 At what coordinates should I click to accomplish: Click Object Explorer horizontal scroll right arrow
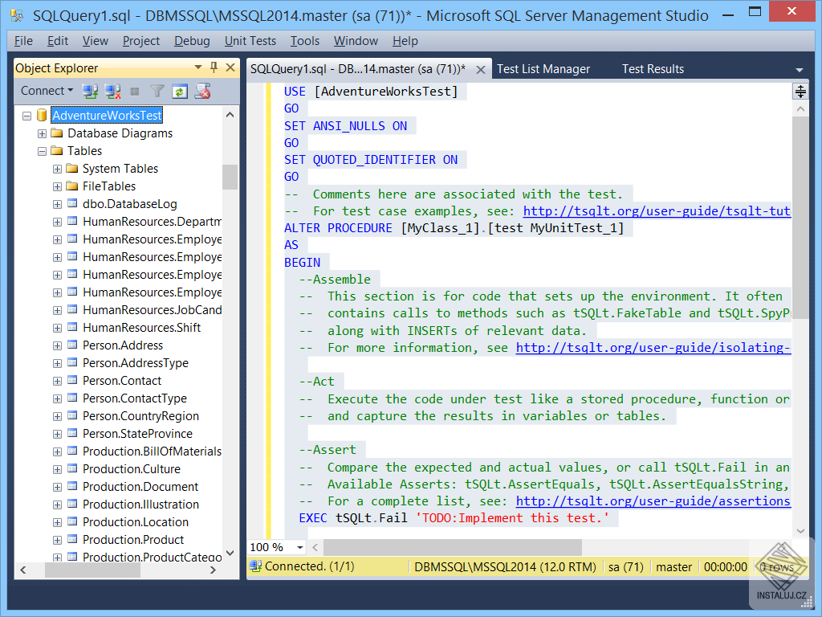(213, 570)
